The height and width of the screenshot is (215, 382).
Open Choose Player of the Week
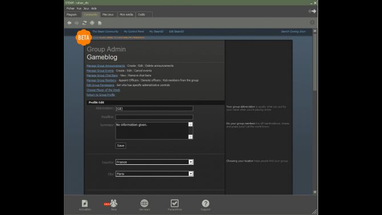pos(103,90)
